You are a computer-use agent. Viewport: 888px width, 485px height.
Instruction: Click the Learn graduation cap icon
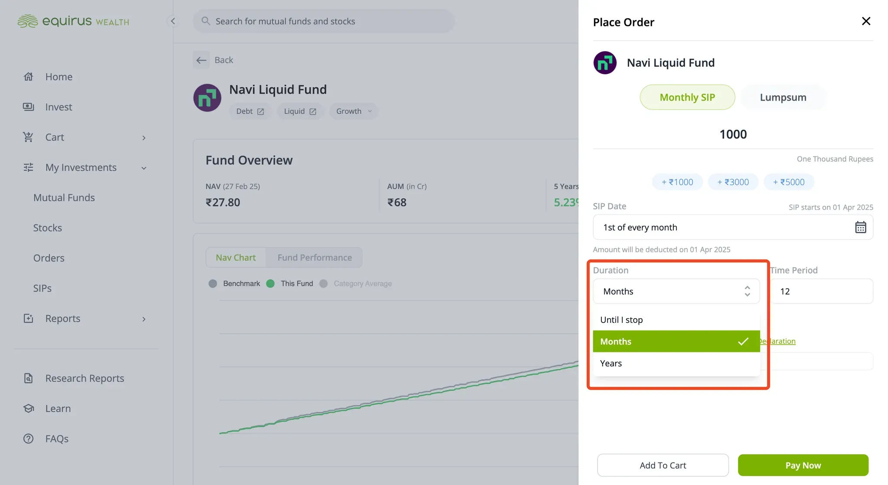coord(28,408)
